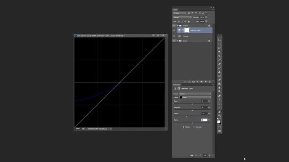Hide the Output group layer
Image resolution: width=289 pixels, height=162 pixels.
tap(174, 26)
